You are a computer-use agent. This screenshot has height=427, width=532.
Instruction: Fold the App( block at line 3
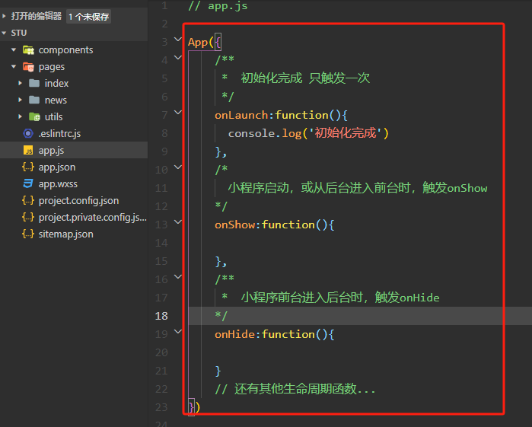[x=178, y=40]
